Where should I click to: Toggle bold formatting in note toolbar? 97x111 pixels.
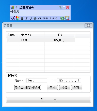click(x=22, y=19)
